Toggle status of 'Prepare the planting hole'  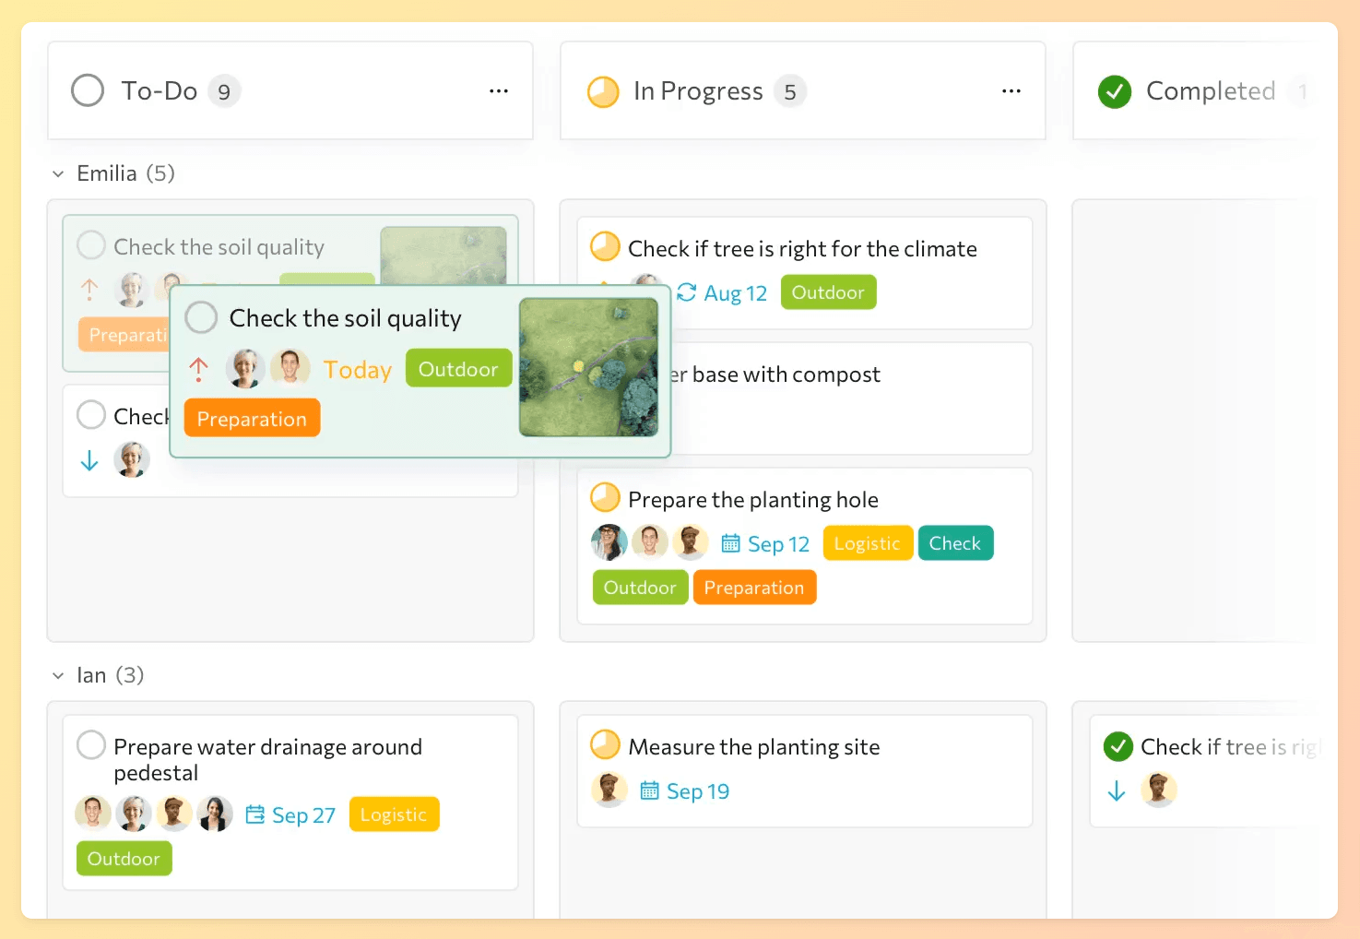click(605, 498)
